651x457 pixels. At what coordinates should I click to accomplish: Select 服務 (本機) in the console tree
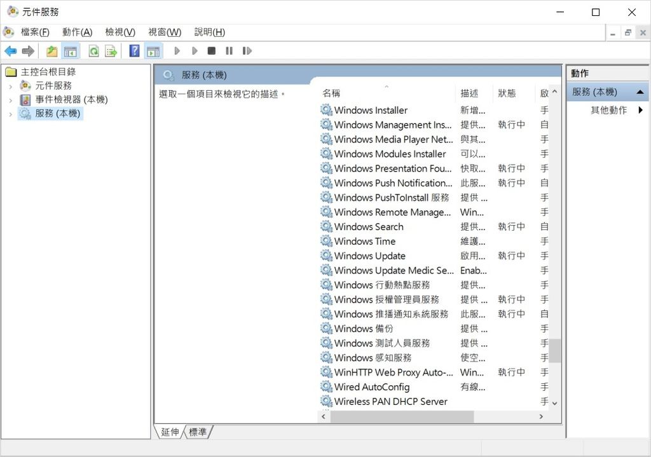(58, 113)
